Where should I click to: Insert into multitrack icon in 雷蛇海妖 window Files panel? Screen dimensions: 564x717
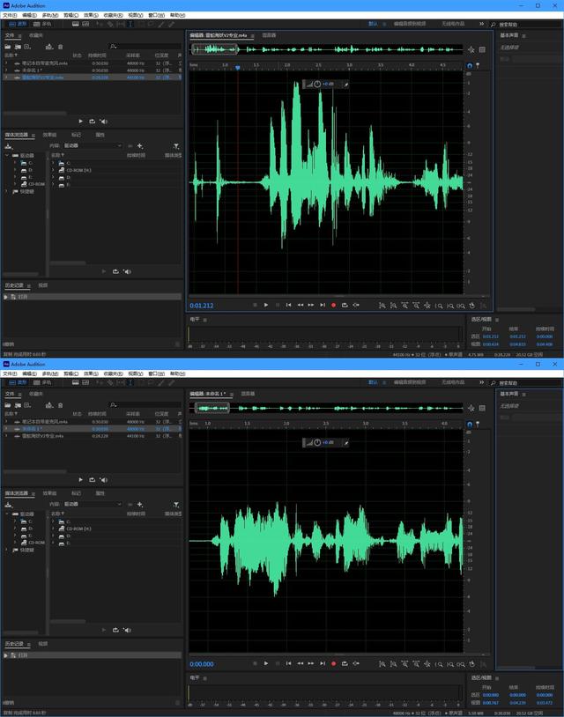pyautogui.click(x=49, y=47)
